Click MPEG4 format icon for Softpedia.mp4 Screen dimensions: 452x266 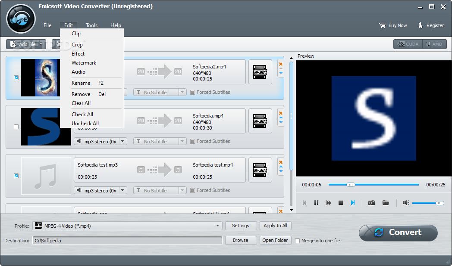(260, 121)
